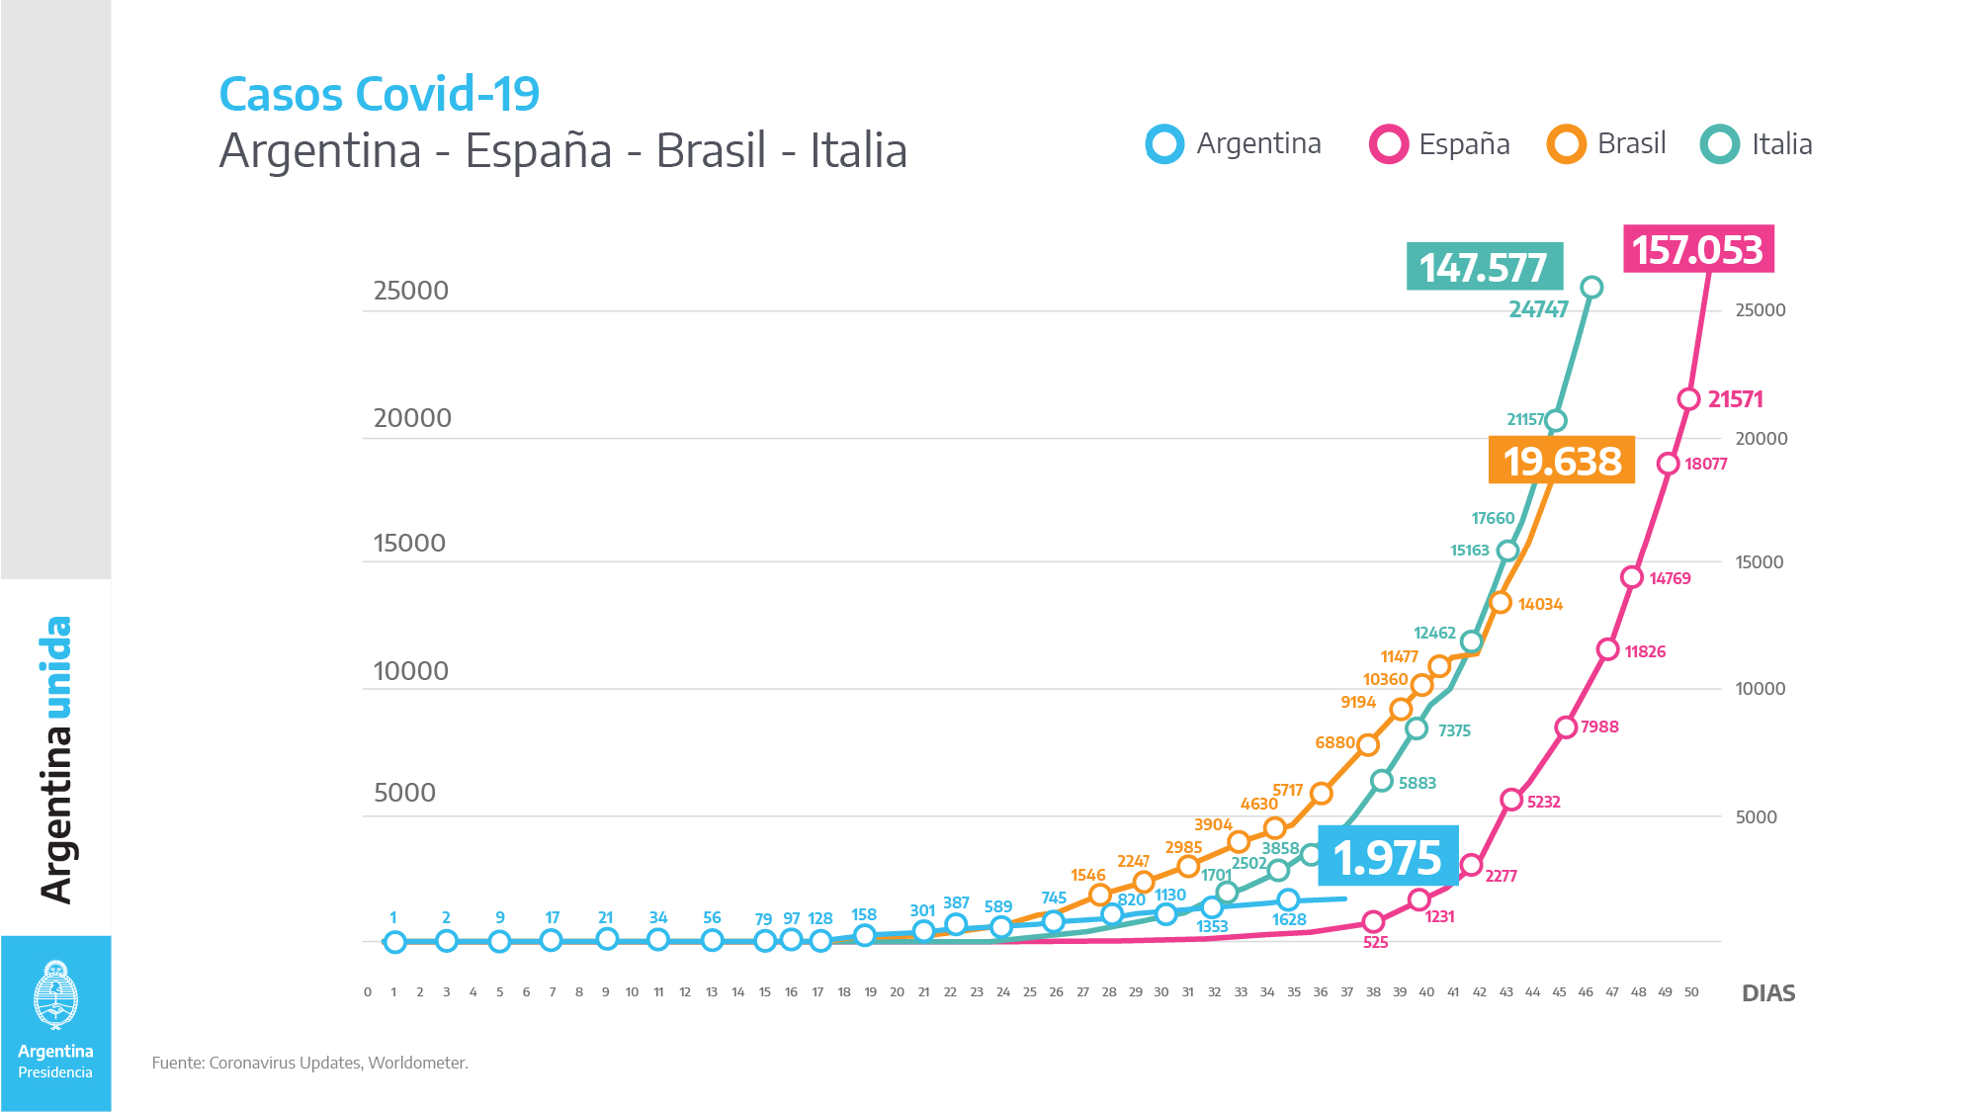Click the España data point labeled 525

1373,921
